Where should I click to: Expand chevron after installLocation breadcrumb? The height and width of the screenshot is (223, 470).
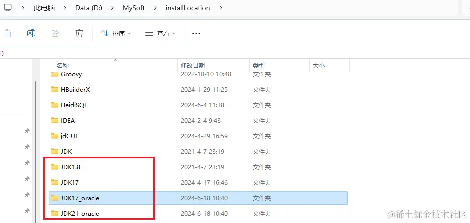click(221, 8)
